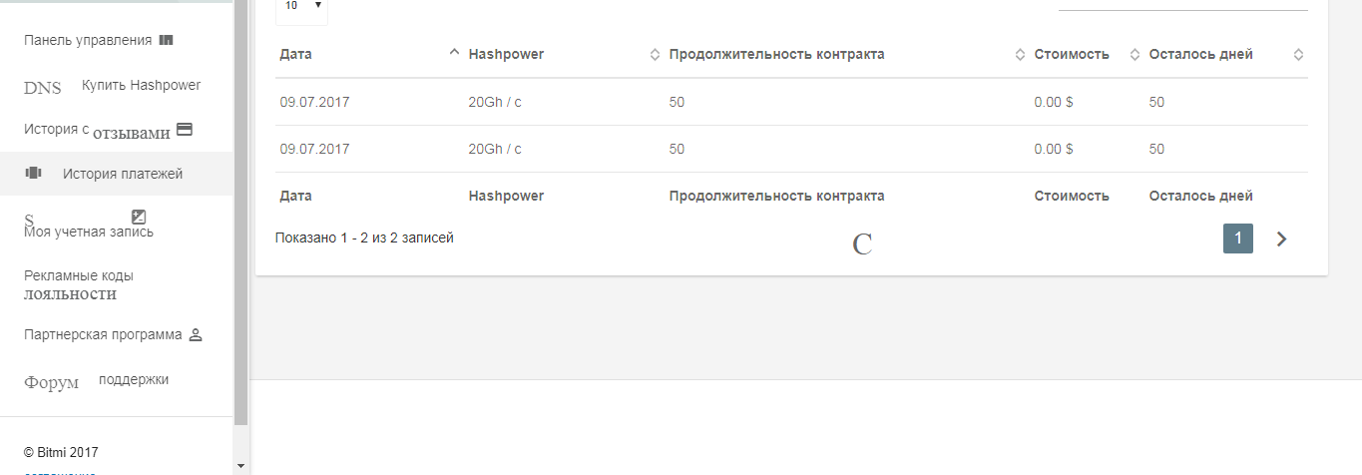Open the Форум поддержки link

click(96, 381)
